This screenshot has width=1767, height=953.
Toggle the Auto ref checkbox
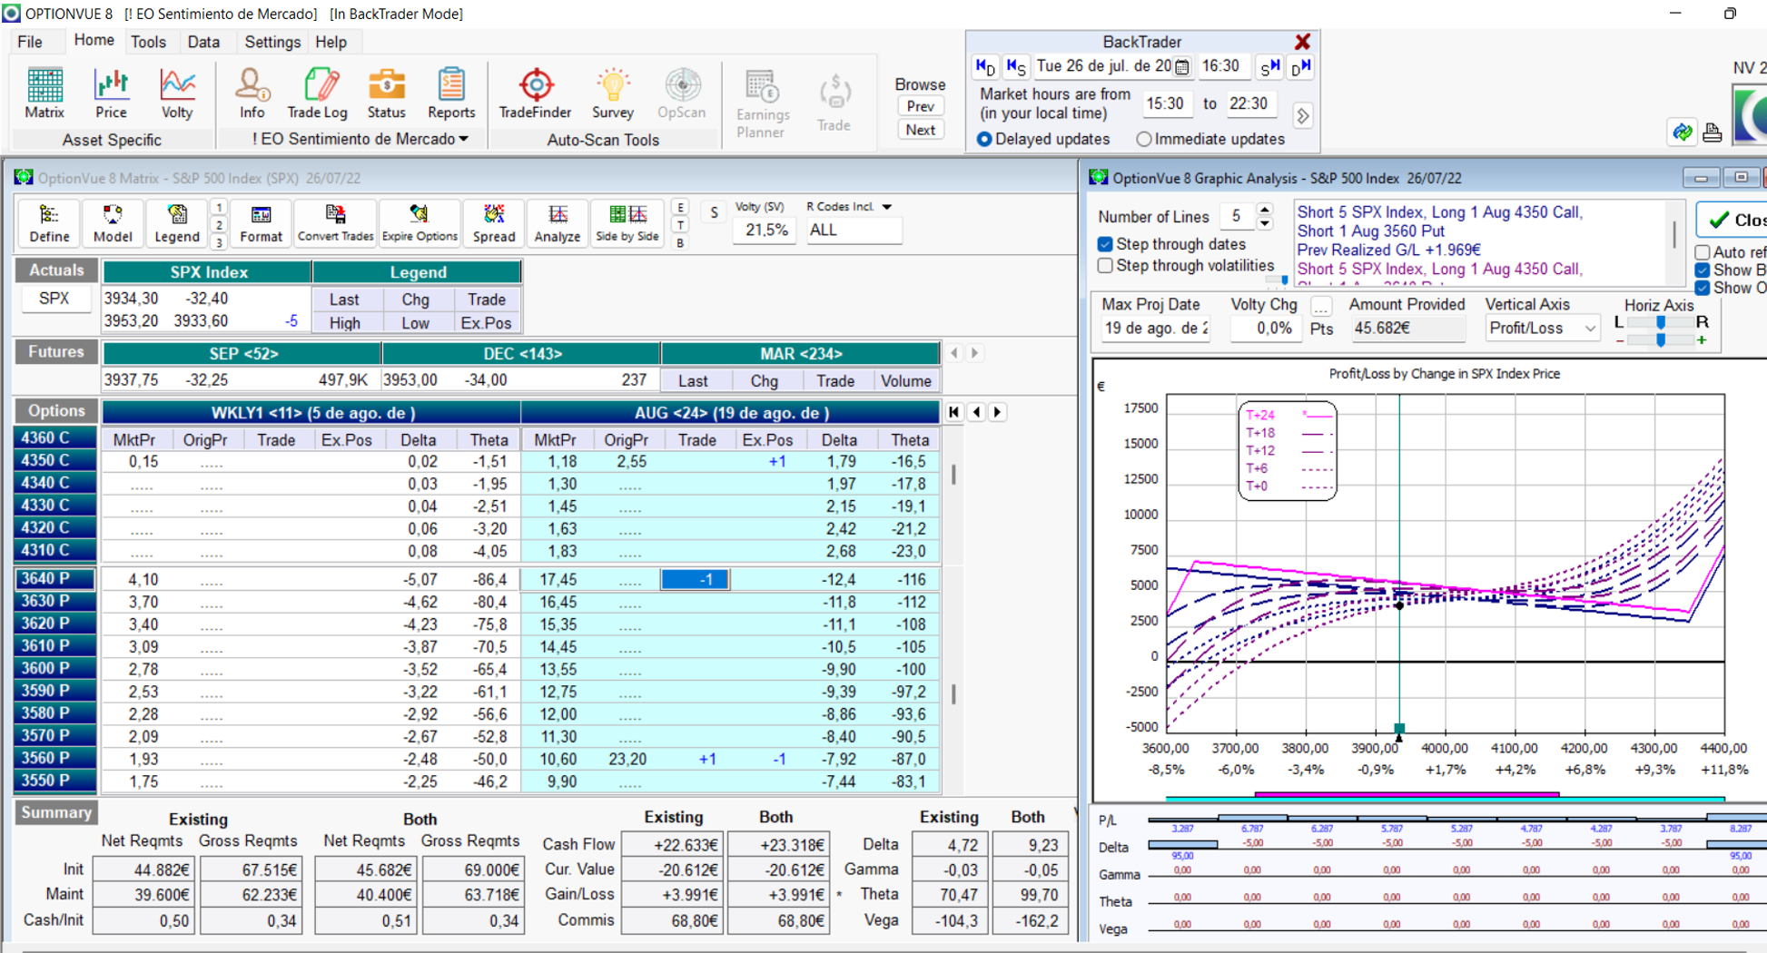coord(1703,252)
